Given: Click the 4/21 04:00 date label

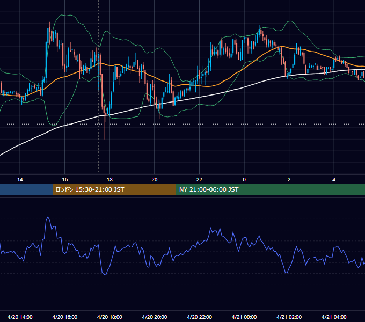Looking at the screenshot, I should (334, 317).
